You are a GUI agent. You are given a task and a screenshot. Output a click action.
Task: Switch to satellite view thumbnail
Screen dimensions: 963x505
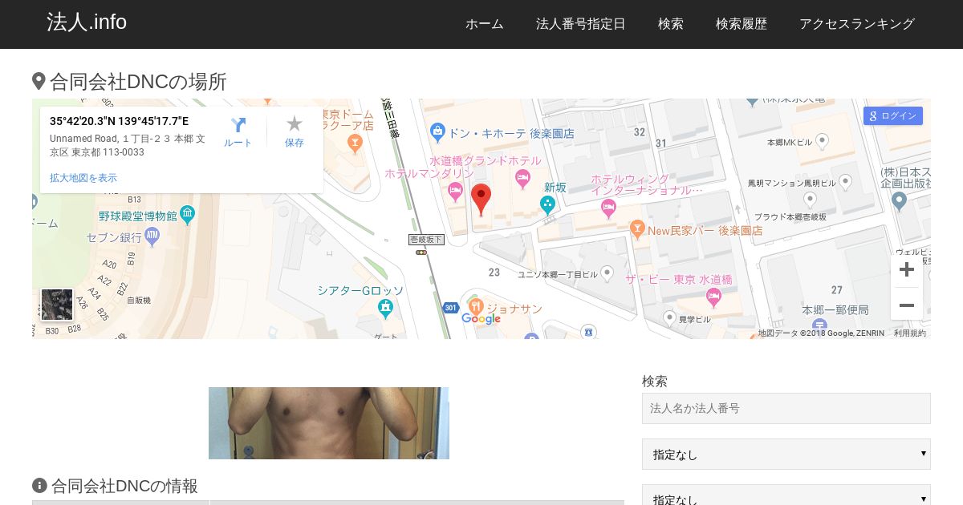[57, 305]
